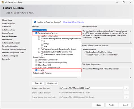Check PolyBase Query Service for External Data
Image resolution: width=134 pixels, height=109 pixels.
coord(39,52)
